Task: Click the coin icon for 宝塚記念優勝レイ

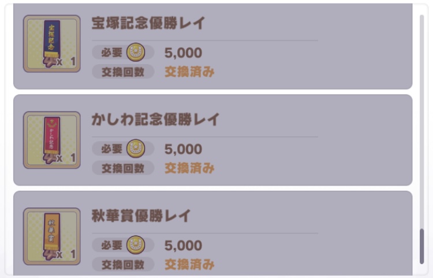Action: 136,53
